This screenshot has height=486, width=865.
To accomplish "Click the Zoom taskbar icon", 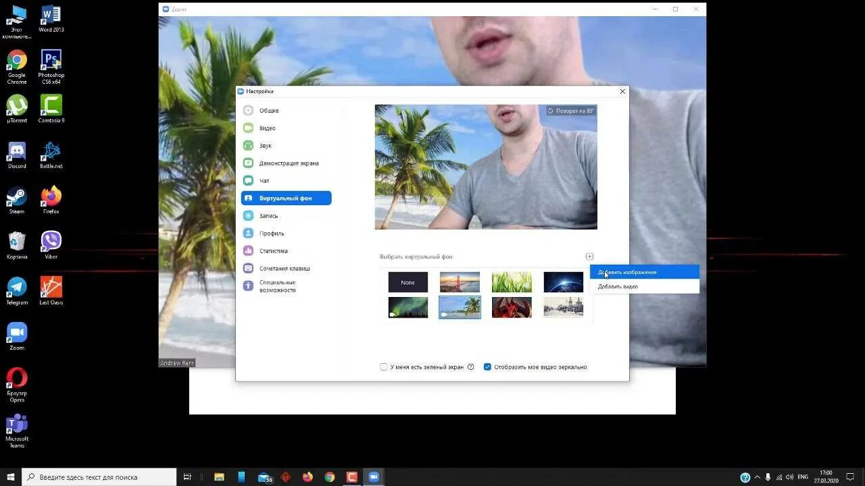I will [x=374, y=477].
